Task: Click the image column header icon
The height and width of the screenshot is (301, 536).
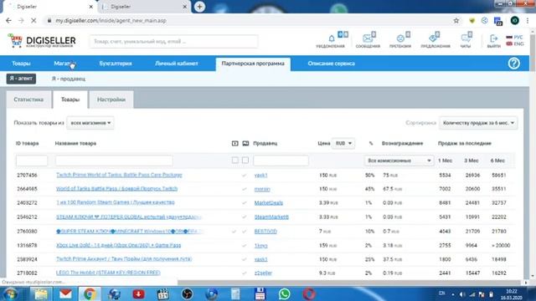Action: click(x=245, y=143)
